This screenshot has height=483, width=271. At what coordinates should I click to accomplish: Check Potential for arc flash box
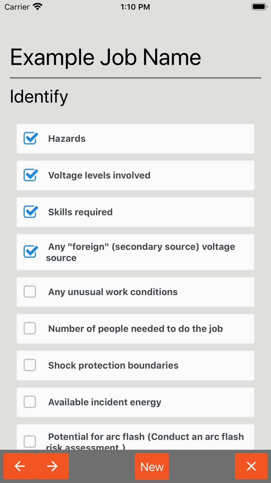(30, 441)
